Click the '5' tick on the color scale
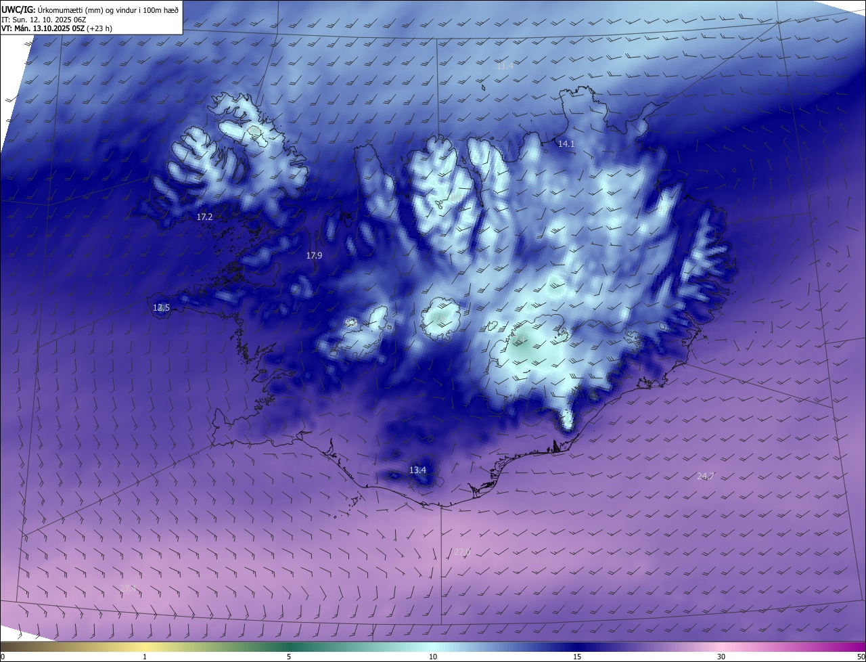The height and width of the screenshot is (662, 866). [289, 657]
